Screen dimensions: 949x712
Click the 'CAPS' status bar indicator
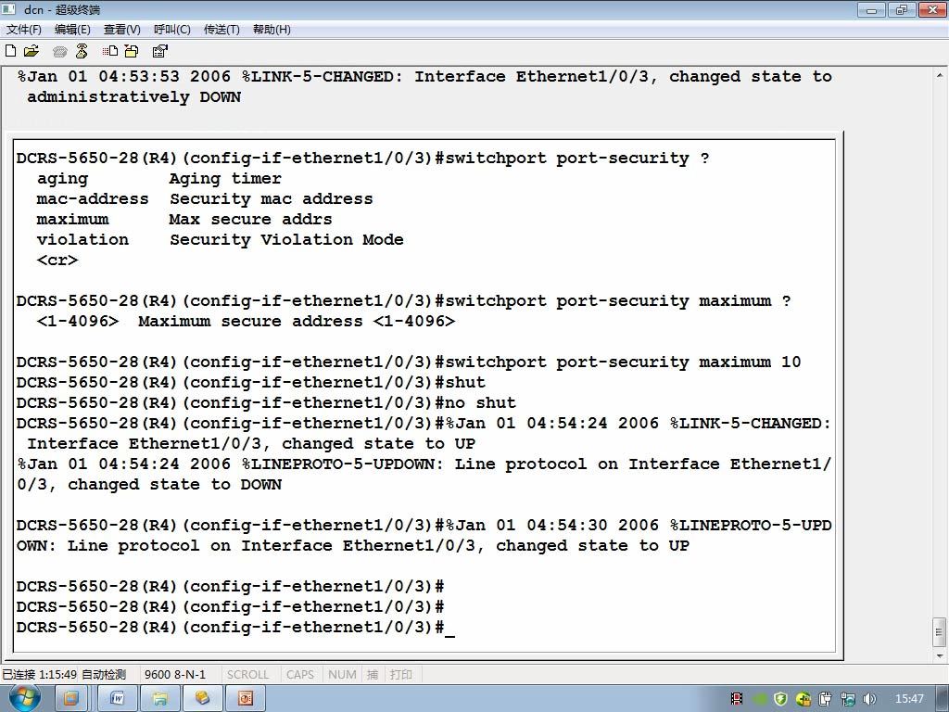pos(300,675)
